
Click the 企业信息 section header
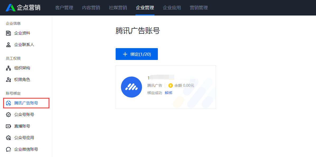pyautogui.click(x=13, y=23)
